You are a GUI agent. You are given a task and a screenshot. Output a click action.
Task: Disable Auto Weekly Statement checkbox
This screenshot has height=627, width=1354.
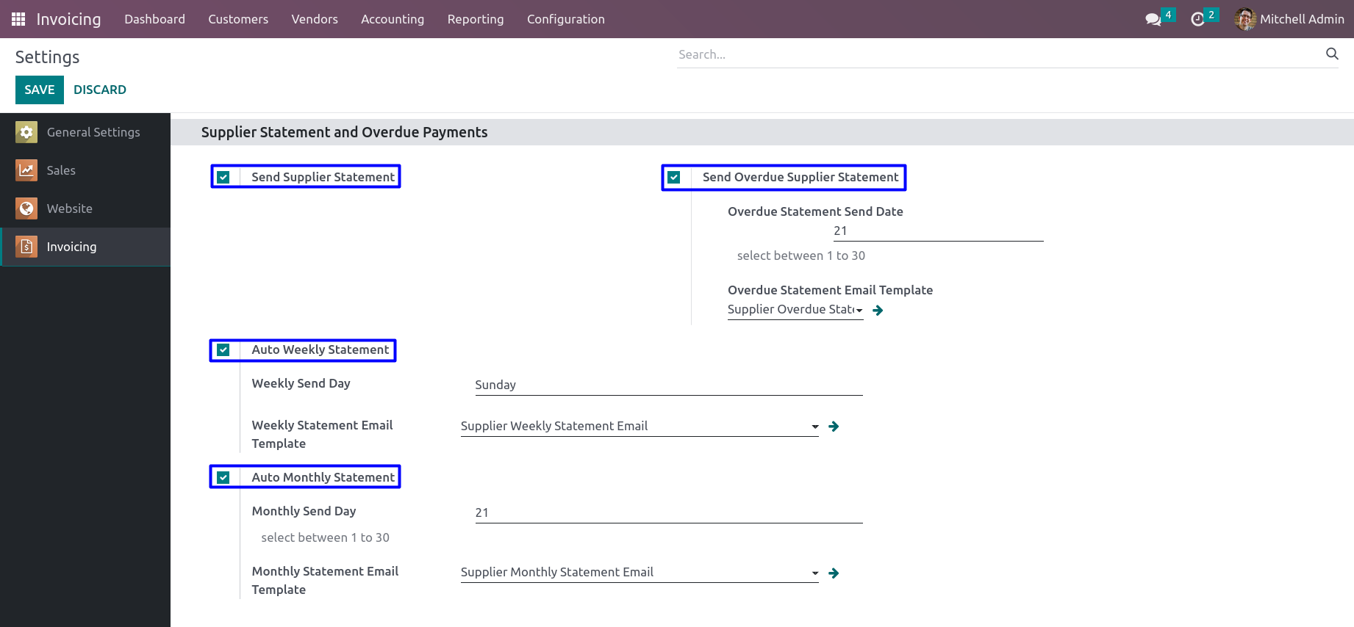click(x=223, y=350)
